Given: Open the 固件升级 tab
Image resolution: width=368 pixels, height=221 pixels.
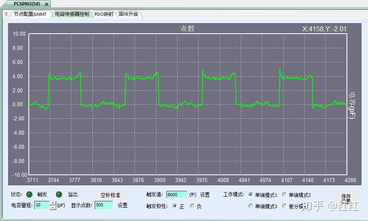Looking at the screenshot, I should click(128, 14).
